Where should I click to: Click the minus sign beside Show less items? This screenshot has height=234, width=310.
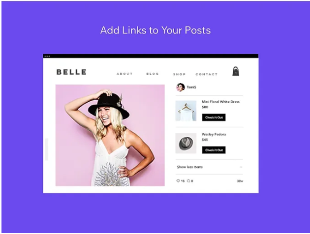(x=241, y=167)
